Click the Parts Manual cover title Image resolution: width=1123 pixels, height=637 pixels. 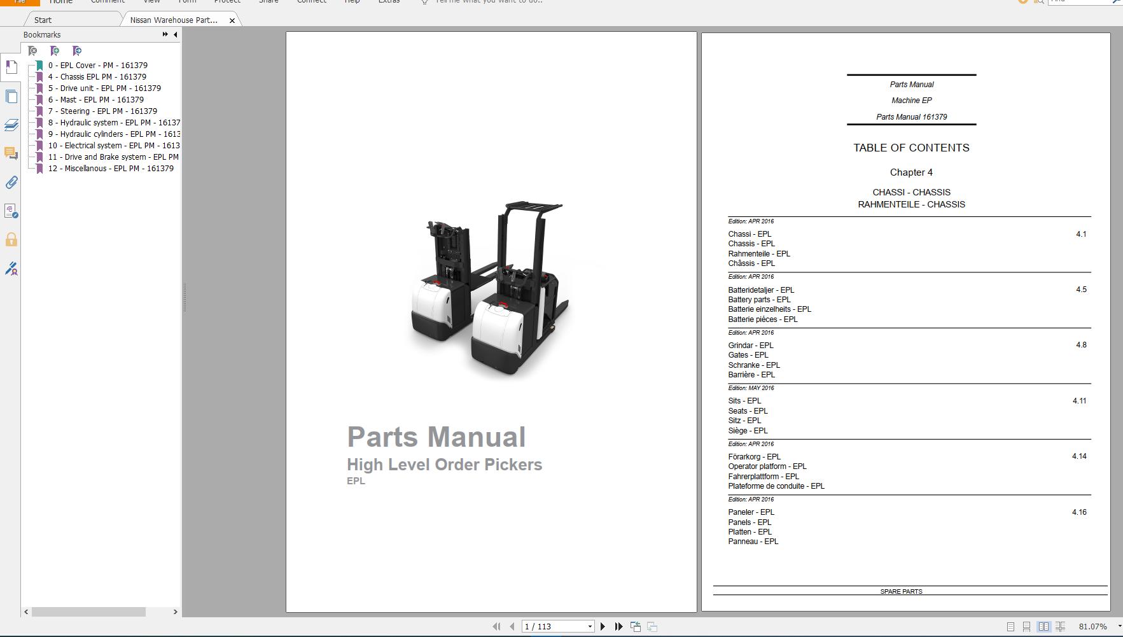(x=436, y=437)
